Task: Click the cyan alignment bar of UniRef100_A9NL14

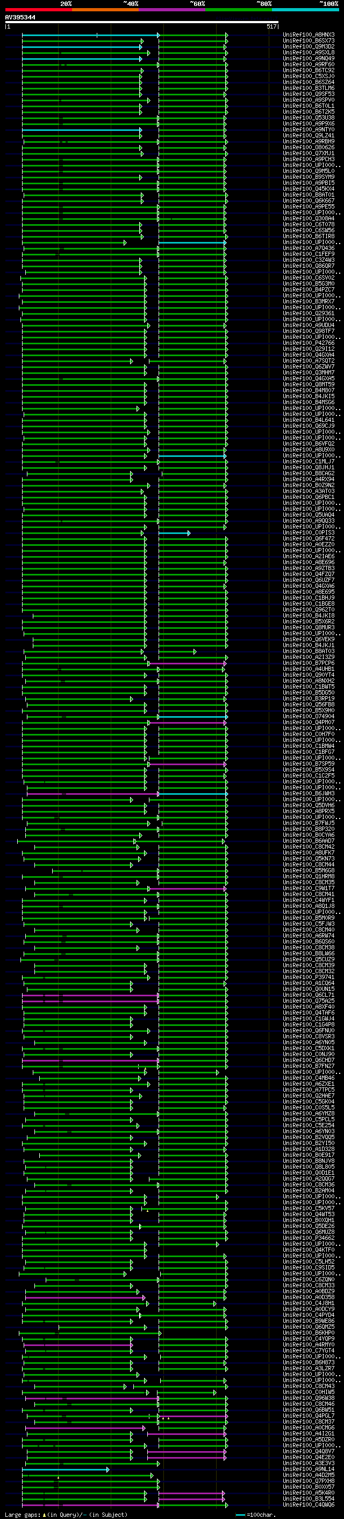Action: coord(65,1470)
